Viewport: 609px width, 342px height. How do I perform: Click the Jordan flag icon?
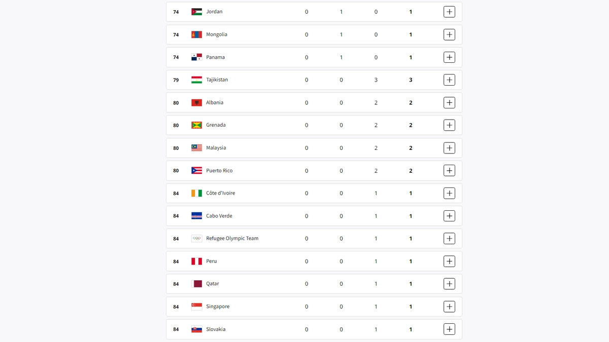pyautogui.click(x=196, y=12)
